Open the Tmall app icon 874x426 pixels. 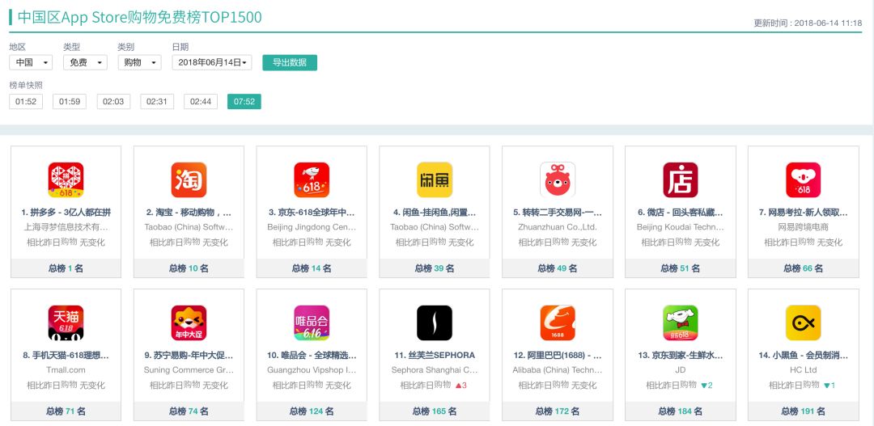(x=66, y=323)
